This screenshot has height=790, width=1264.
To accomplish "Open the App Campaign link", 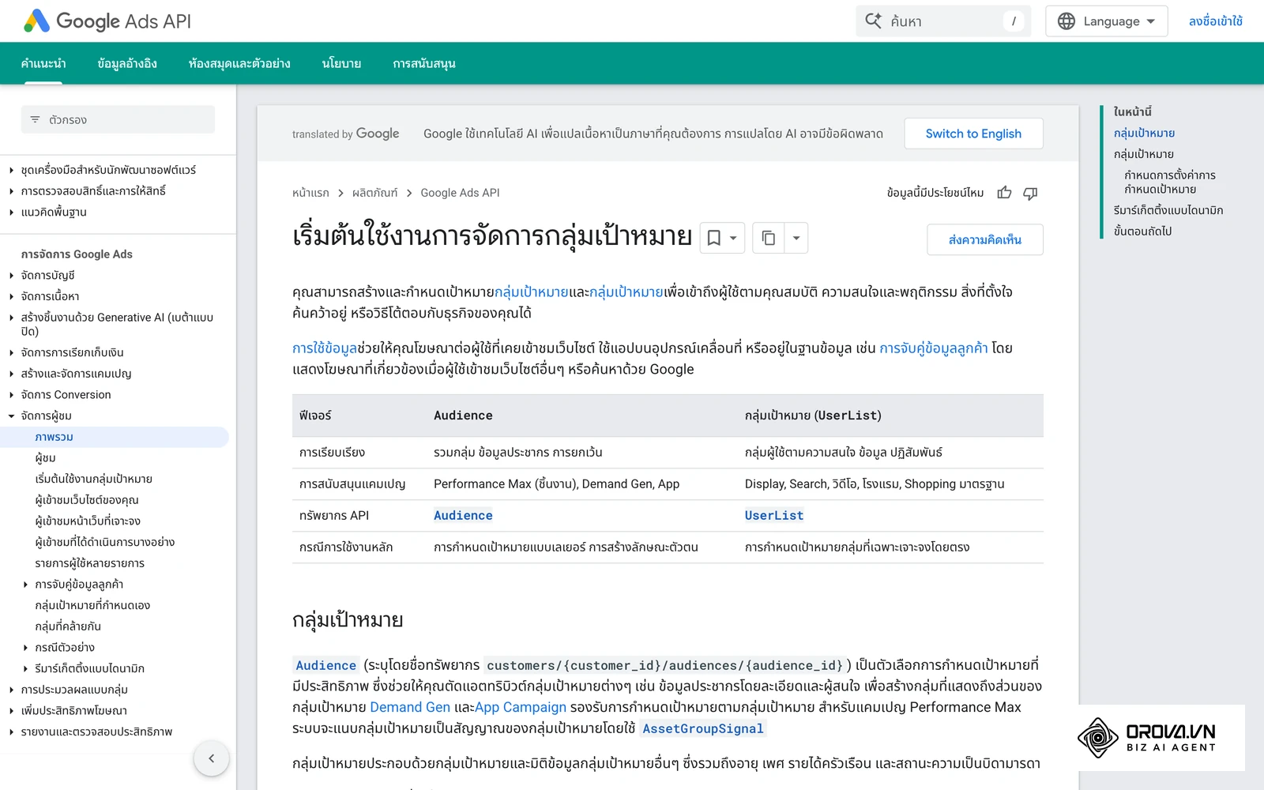I will coord(521,707).
